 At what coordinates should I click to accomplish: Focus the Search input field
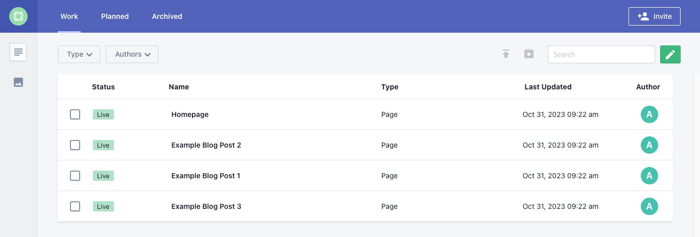(601, 54)
